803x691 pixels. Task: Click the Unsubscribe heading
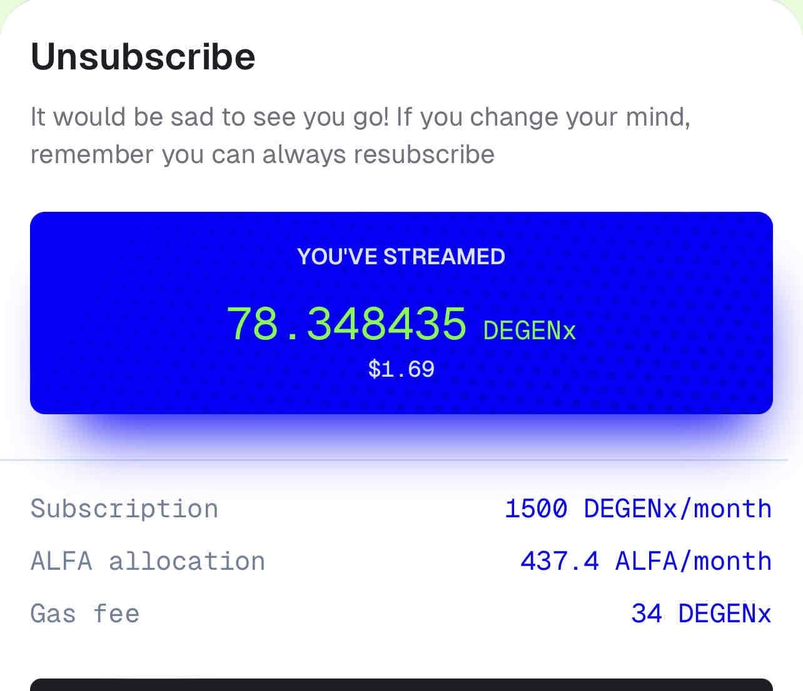pos(143,56)
